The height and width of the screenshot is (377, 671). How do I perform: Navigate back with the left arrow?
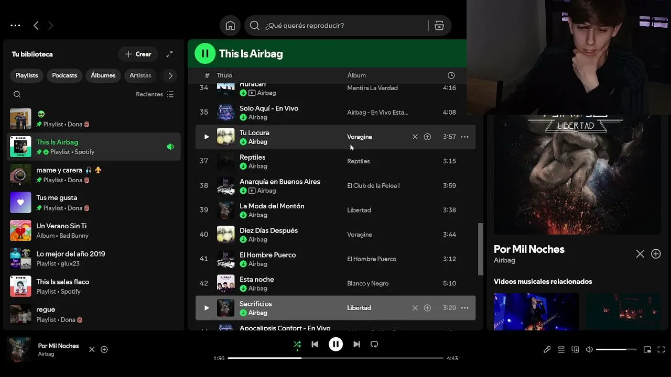(x=36, y=25)
